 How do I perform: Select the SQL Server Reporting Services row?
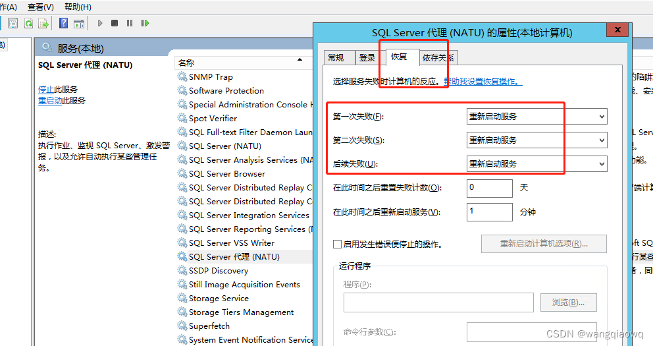coord(244,229)
